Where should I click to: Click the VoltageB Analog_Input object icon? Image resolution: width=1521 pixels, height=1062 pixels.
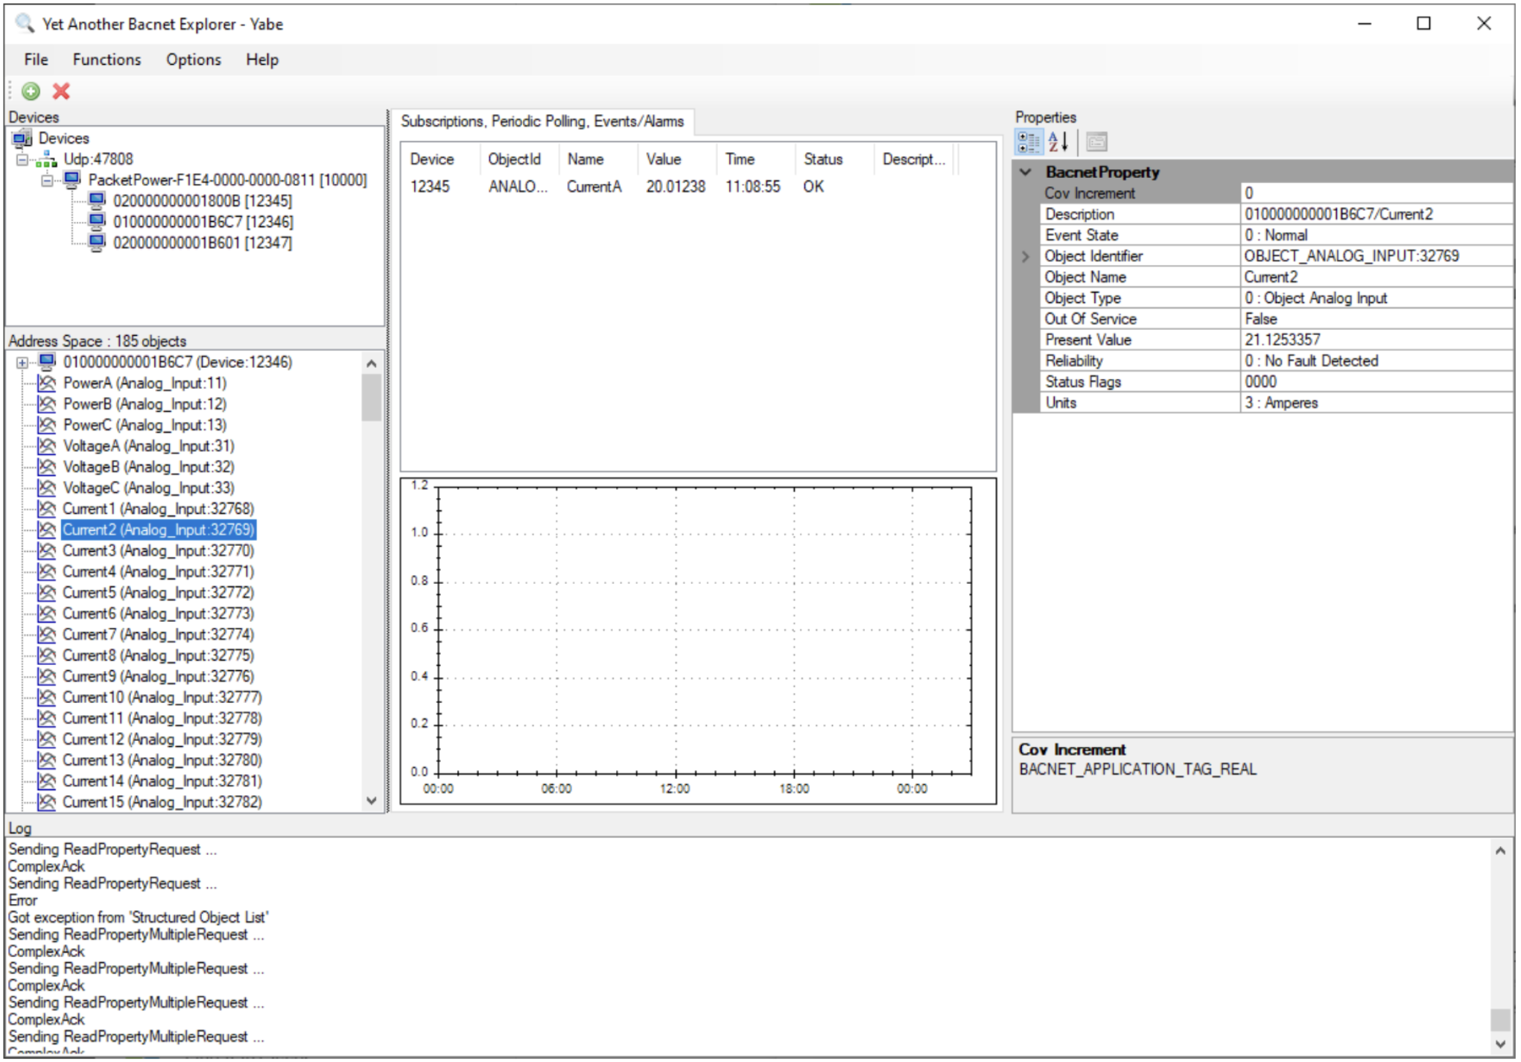[45, 467]
